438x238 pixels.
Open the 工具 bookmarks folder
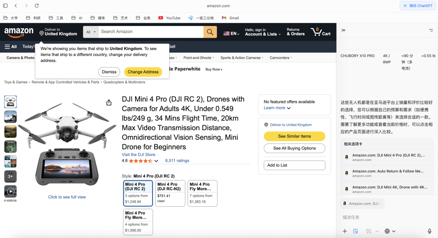click(x=56, y=18)
